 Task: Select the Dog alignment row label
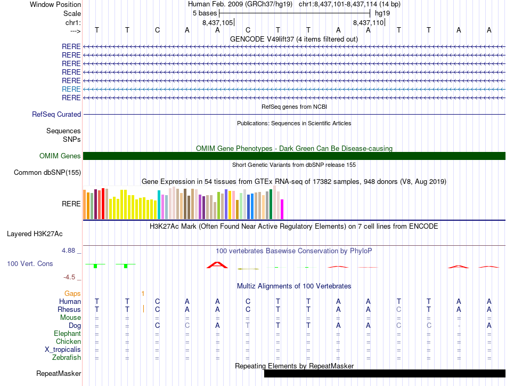pyautogui.click(x=75, y=326)
